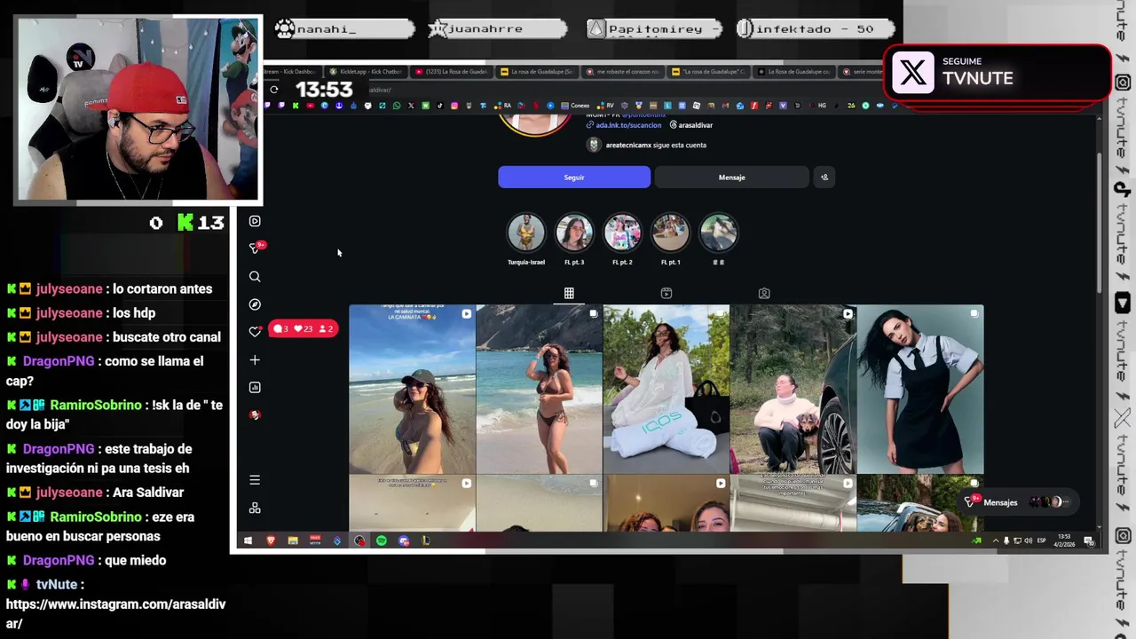Open File Explorer from the taskbar
The height and width of the screenshot is (639, 1136).
[x=293, y=540]
